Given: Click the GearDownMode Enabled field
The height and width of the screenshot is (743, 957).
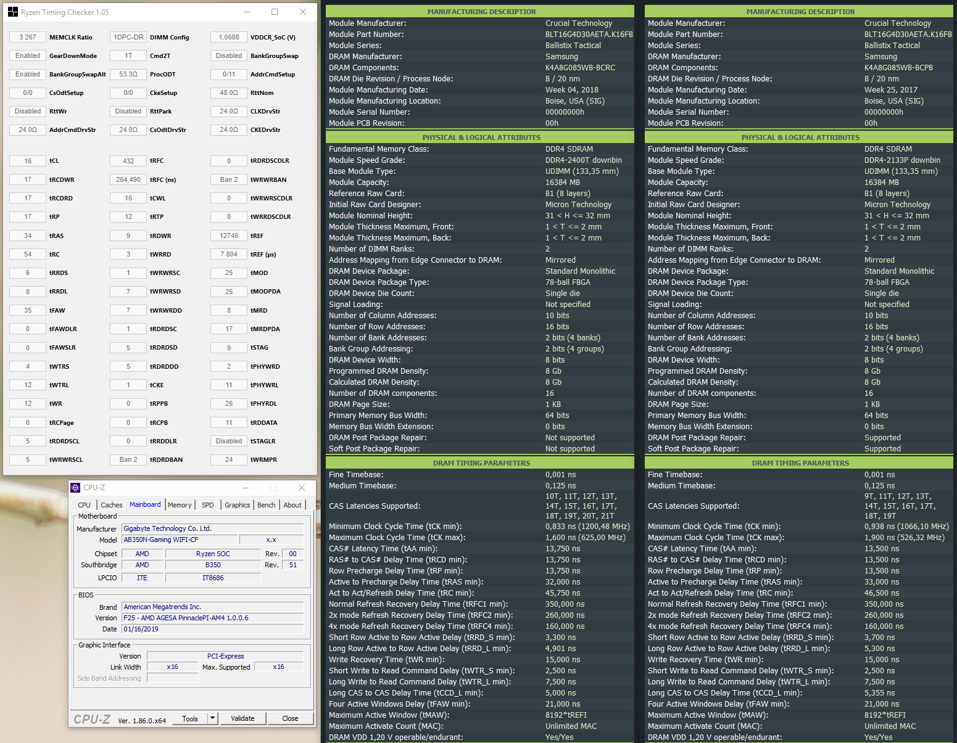Looking at the screenshot, I should click(28, 55).
